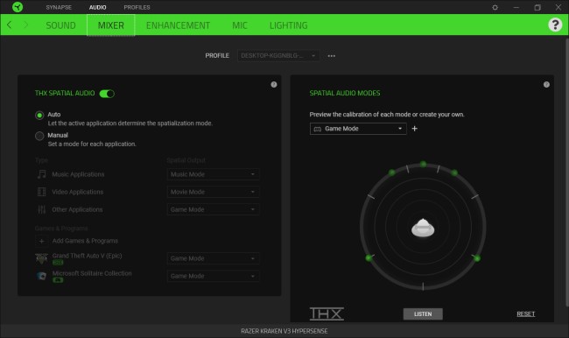Viewport: 569px width, 338px height.
Task: Open the SYNAPSE top menu
Action: point(59,7)
